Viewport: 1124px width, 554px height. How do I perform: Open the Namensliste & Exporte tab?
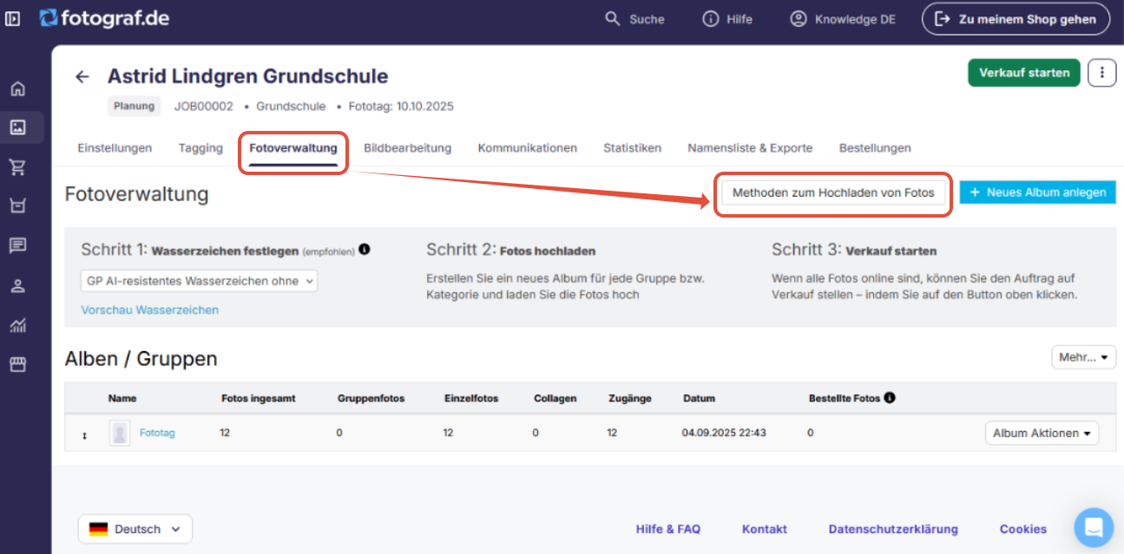pyautogui.click(x=750, y=148)
